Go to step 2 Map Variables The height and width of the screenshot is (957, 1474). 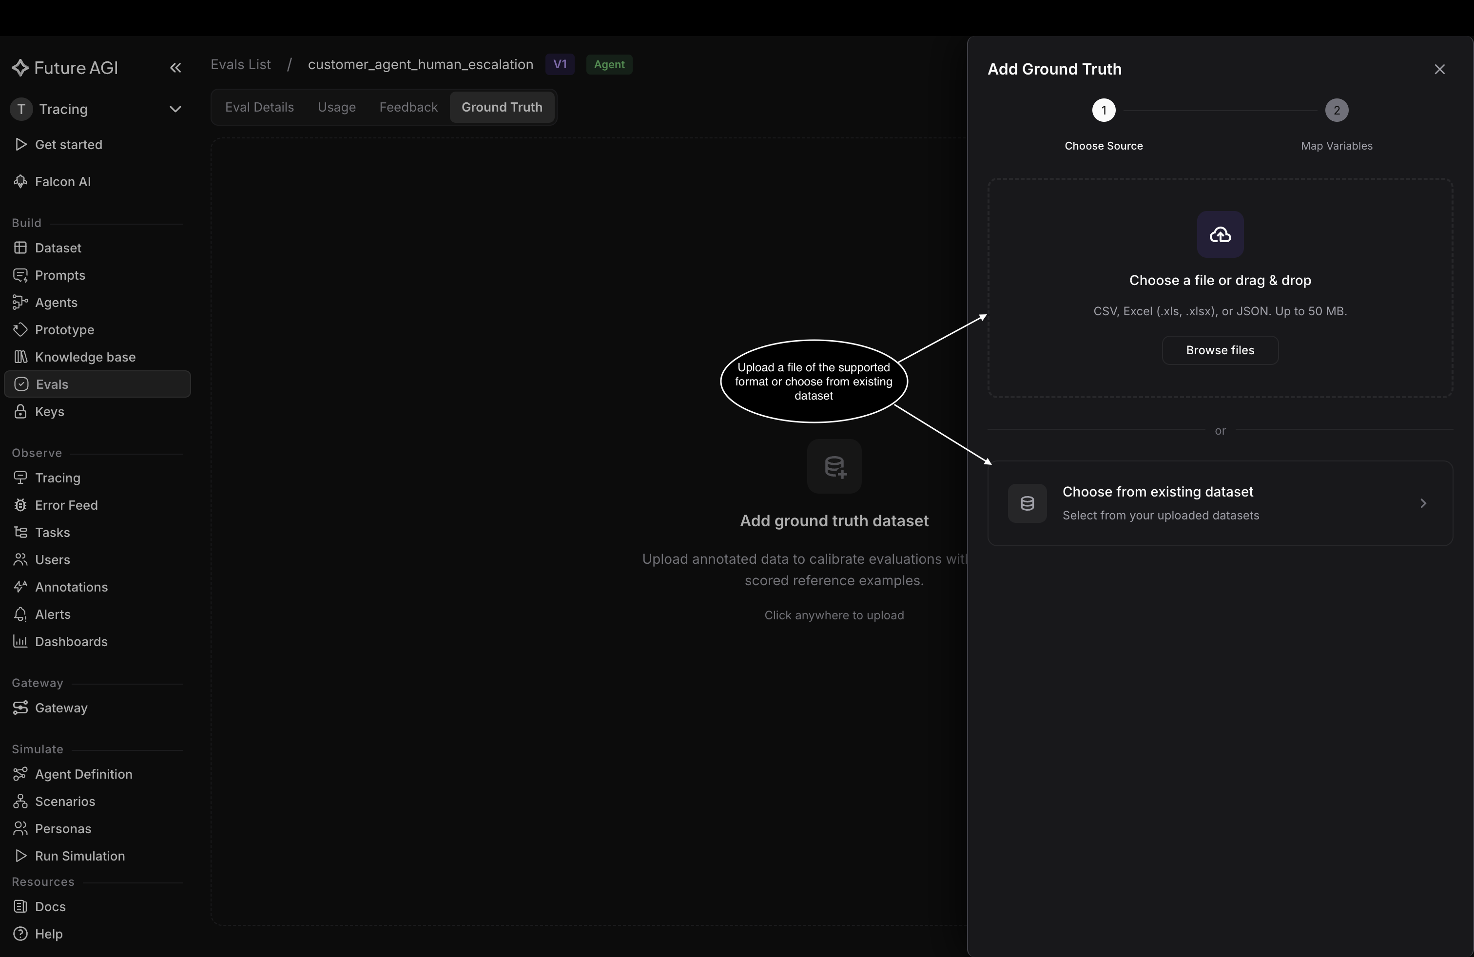(1337, 111)
